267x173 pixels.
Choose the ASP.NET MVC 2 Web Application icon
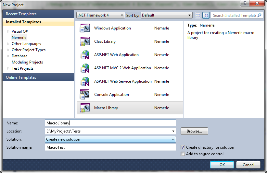[84, 68]
